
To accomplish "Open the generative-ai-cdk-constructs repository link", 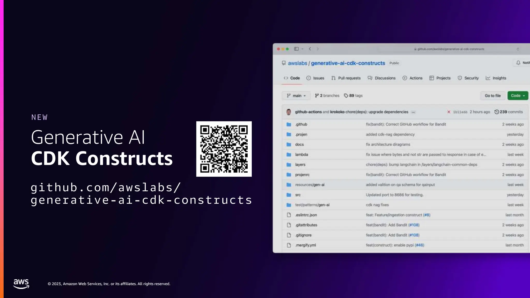I will (x=348, y=63).
